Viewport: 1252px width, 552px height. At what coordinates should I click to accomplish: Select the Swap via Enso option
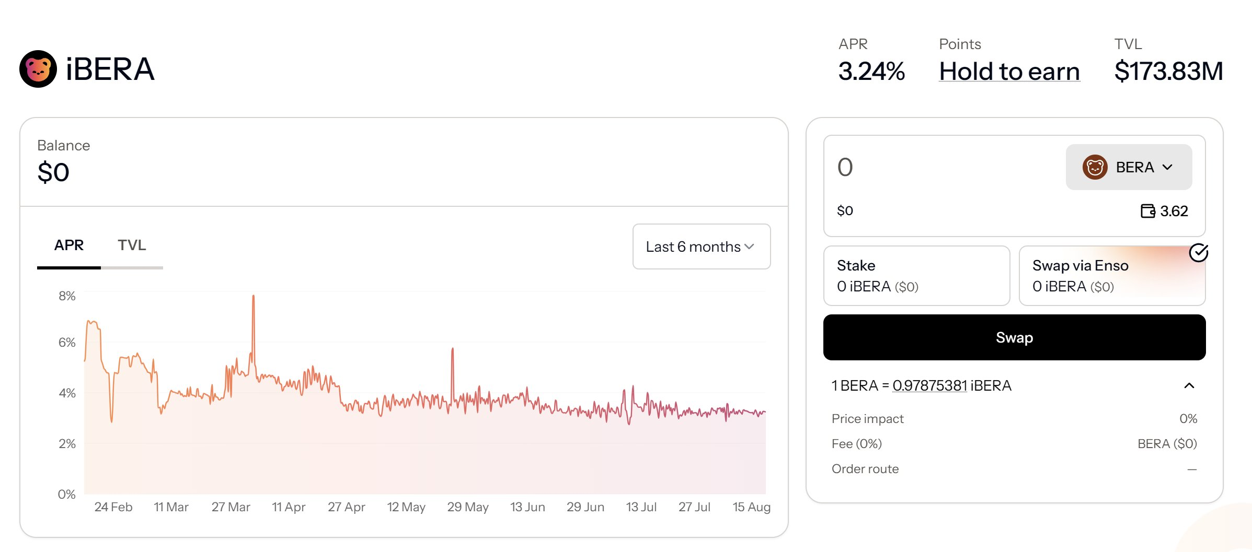(1111, 276)
